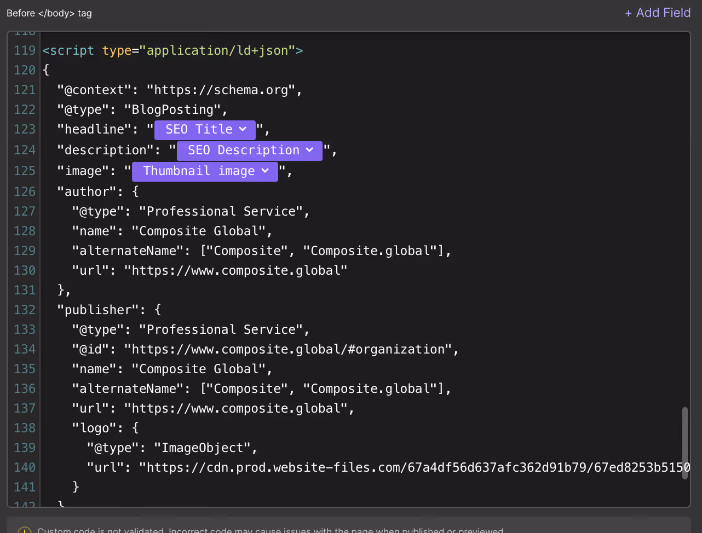
Task: Click the url value on line 130
Action: click(236, 270)
